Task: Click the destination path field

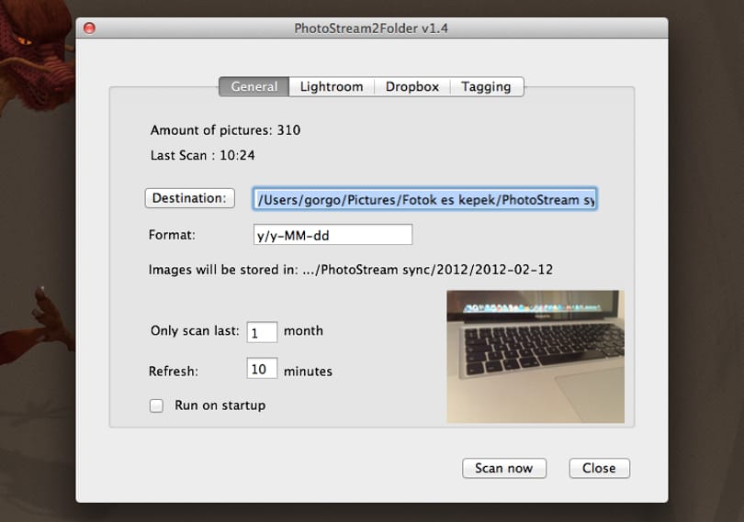Action: tap(424, 199)
